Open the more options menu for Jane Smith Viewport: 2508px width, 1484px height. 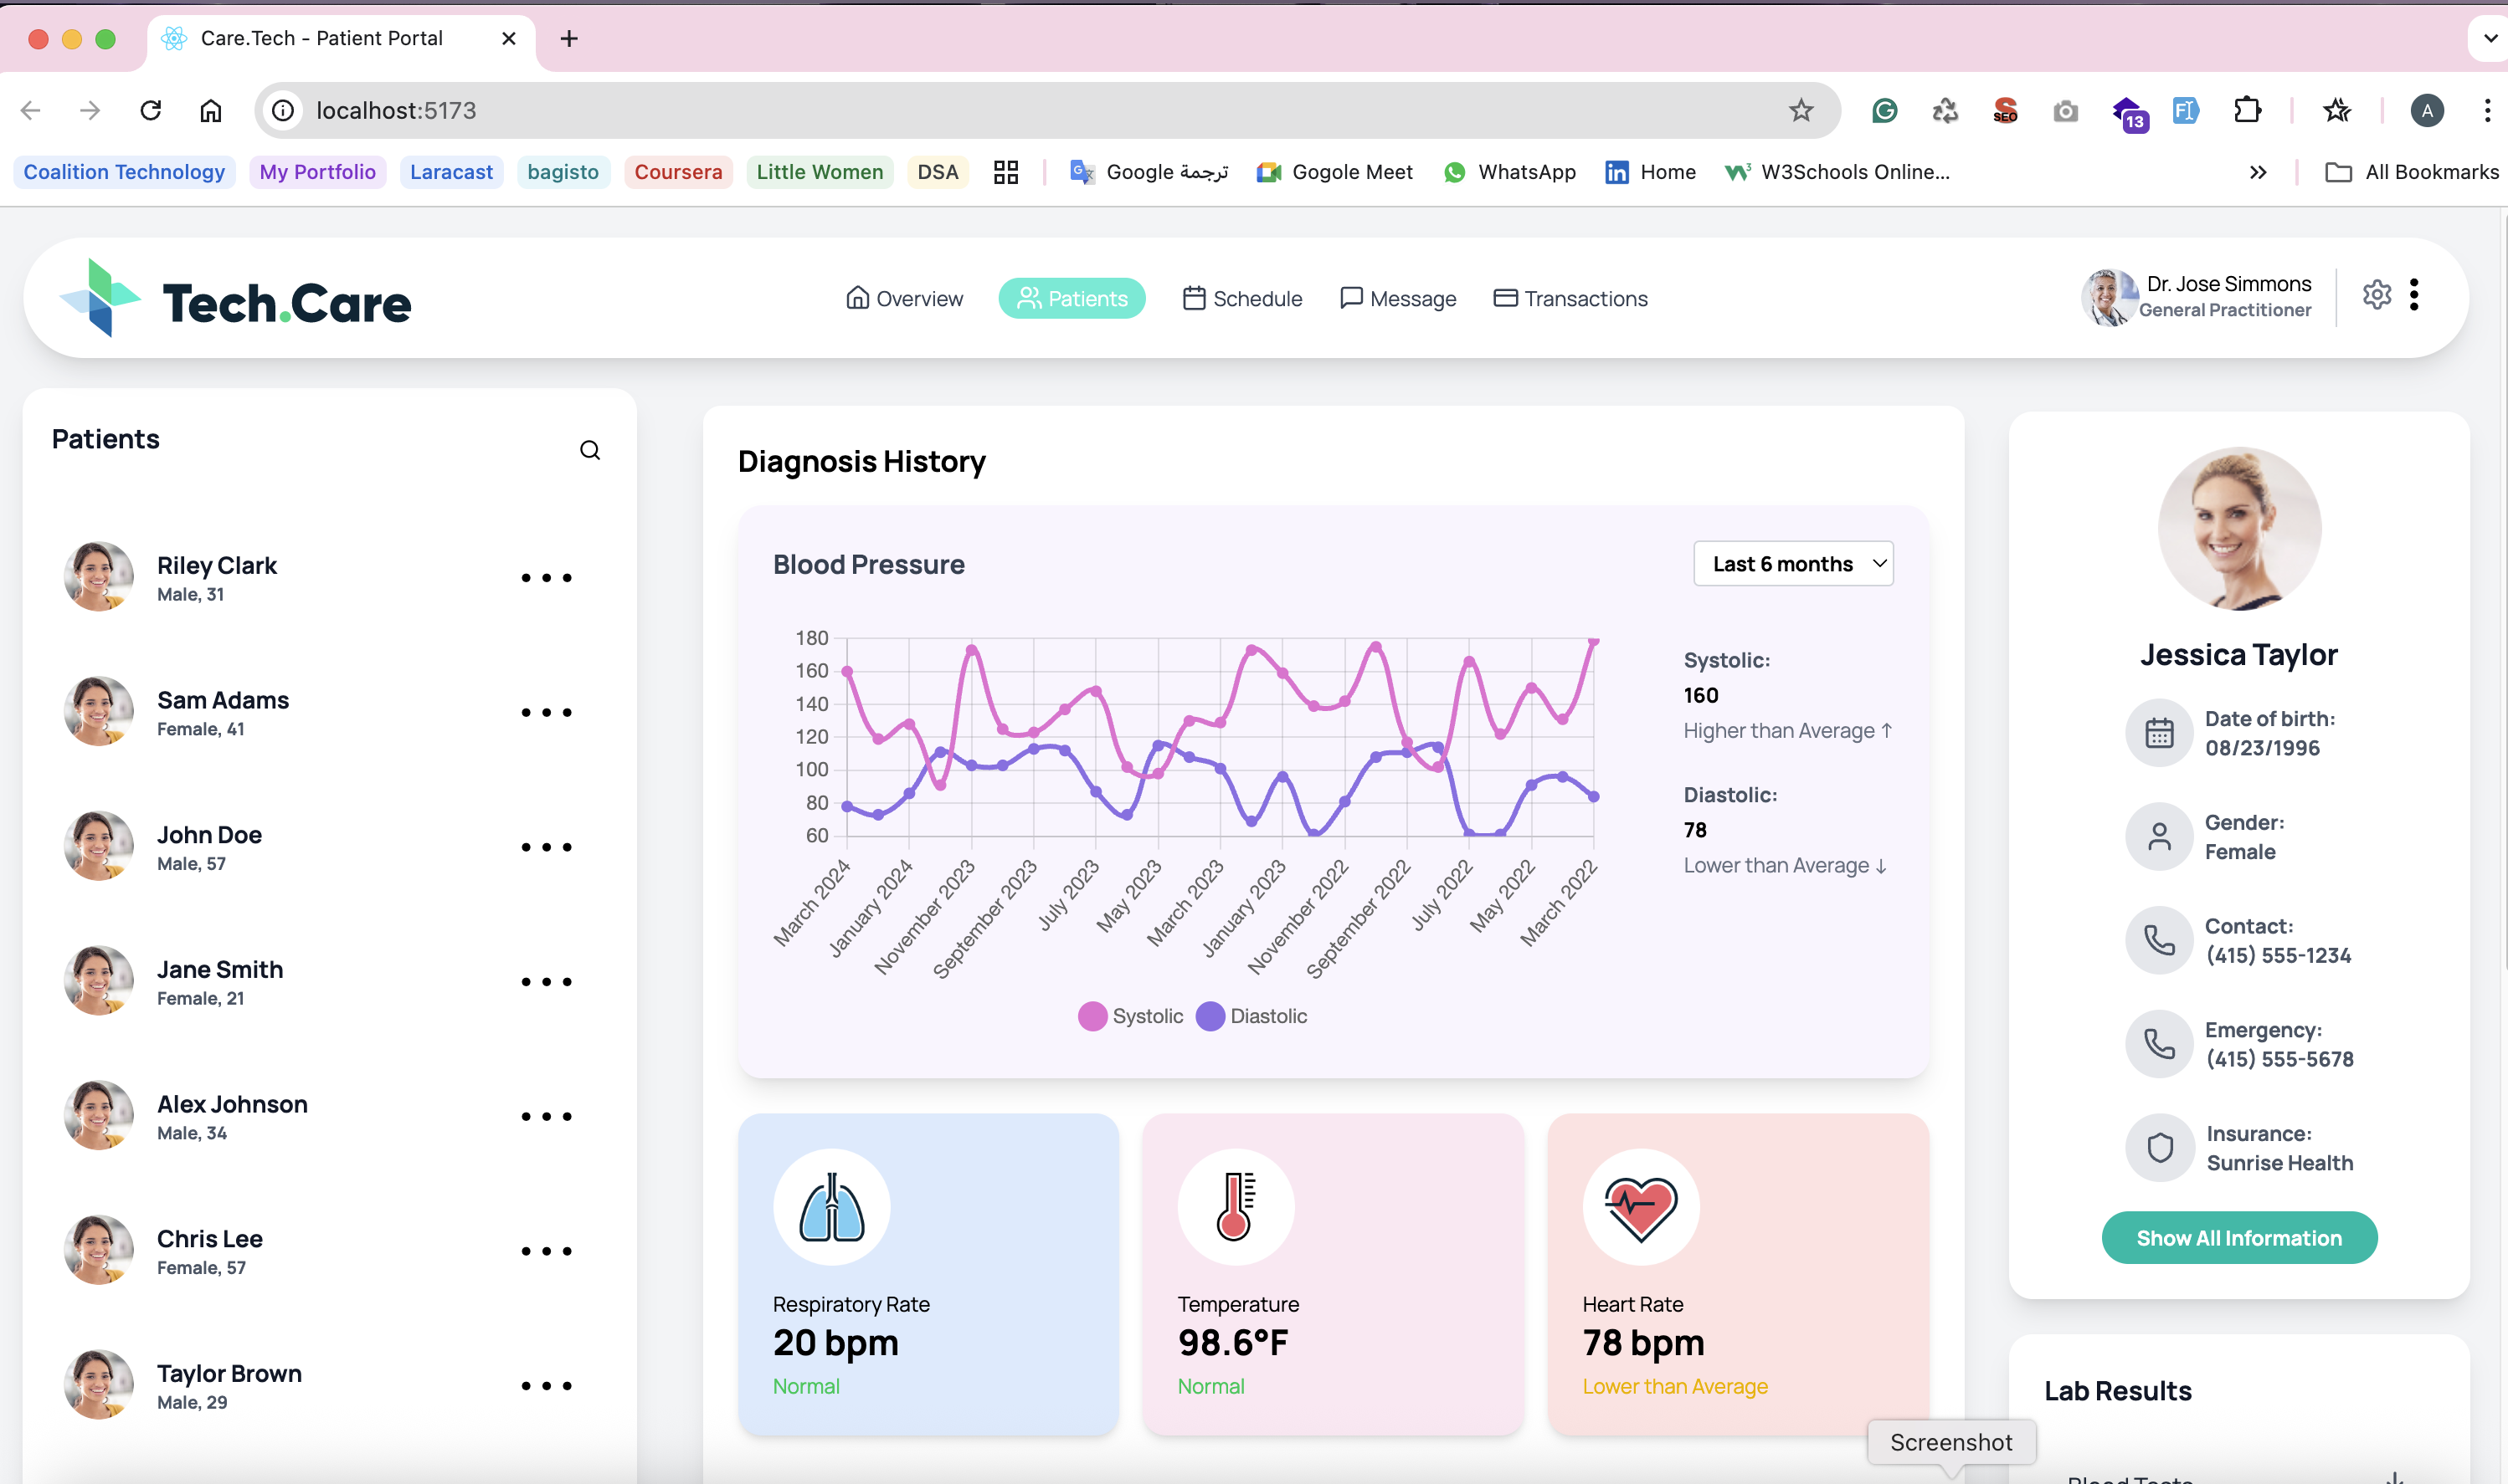coord(546,981)
